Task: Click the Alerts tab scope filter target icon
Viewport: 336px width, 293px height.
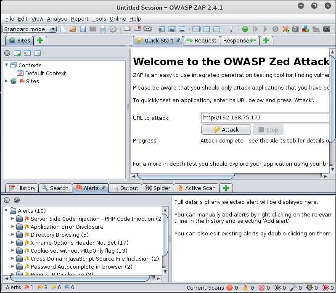Action: [7, 200]
